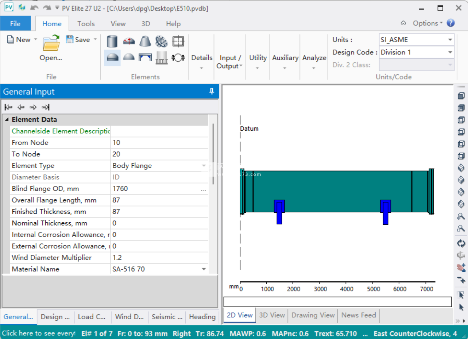Open the Analyze dropdown

[314, 62]
